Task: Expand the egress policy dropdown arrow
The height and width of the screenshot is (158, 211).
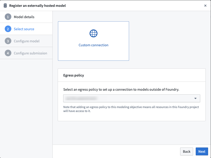Action: click(x=195, y=98)
